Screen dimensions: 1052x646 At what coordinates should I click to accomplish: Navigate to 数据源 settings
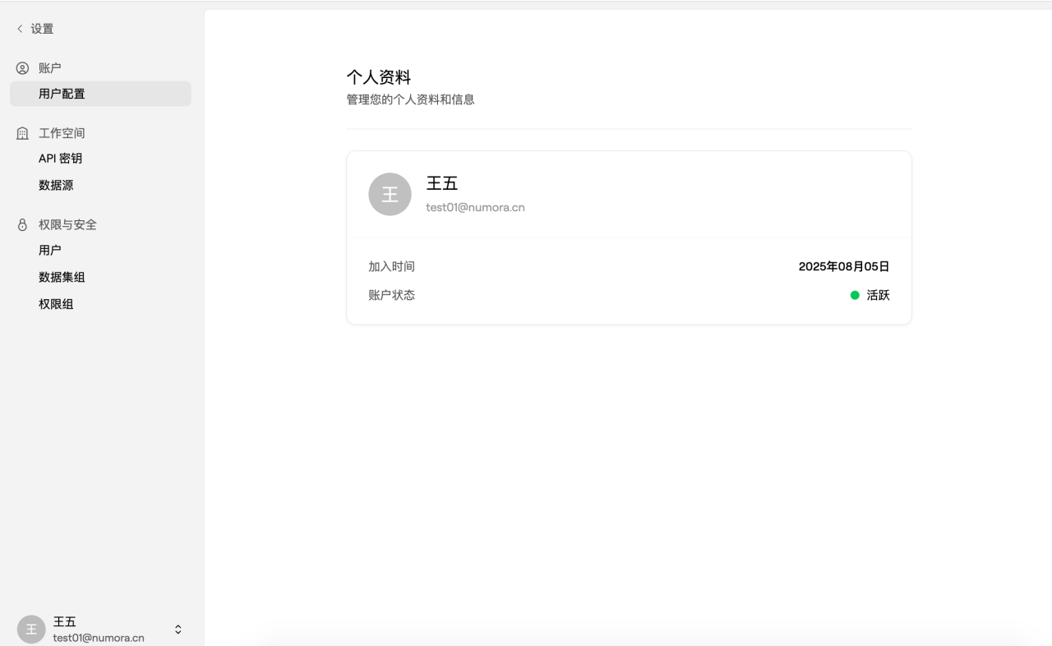(56, 185)
